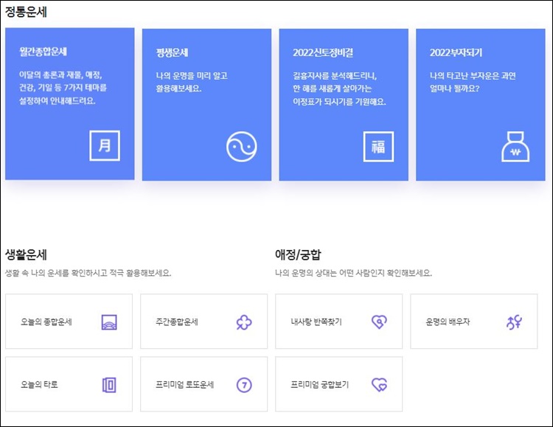Viewport: 553px width, 427px height.
Task: Select the 오늘의 타로 label
Action: (39, 385)
